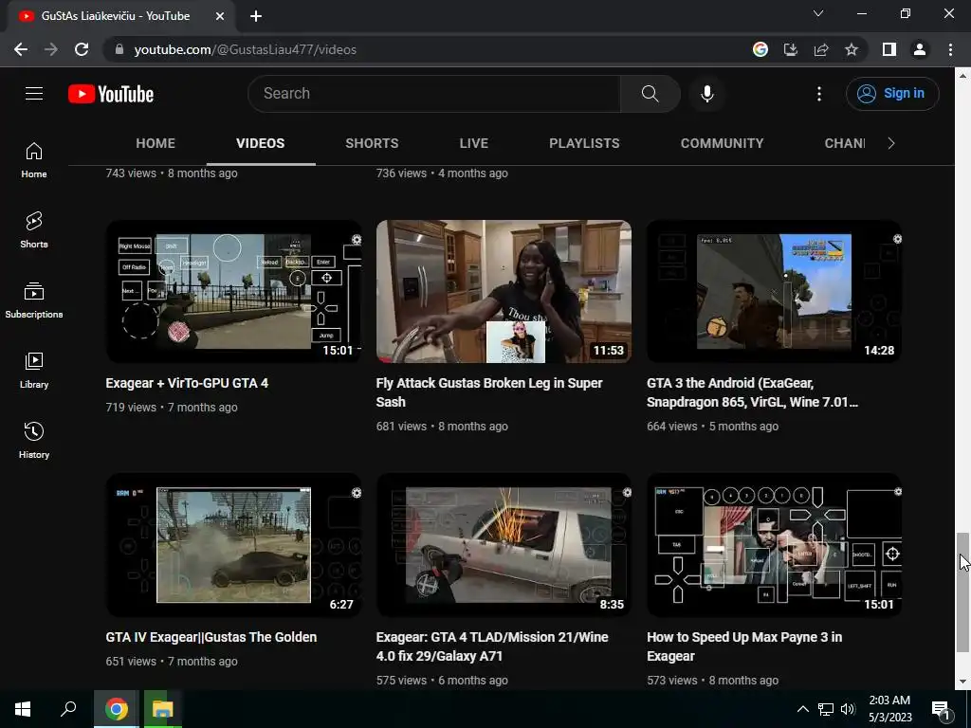This screenshot has height=728, width=971.
Task: Open the volume control in tray
Action: [x=848, y=709]
